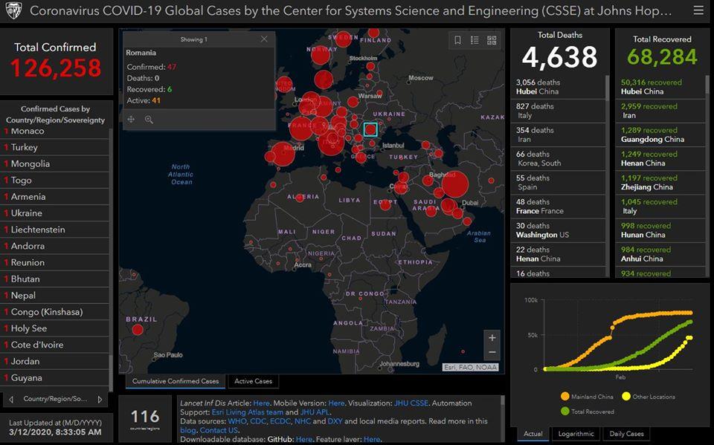Go to next country list tab arrow
Image resolution: width=714 pixels, height=445 pixels.
pyautogui.click(x=100, y=399)
